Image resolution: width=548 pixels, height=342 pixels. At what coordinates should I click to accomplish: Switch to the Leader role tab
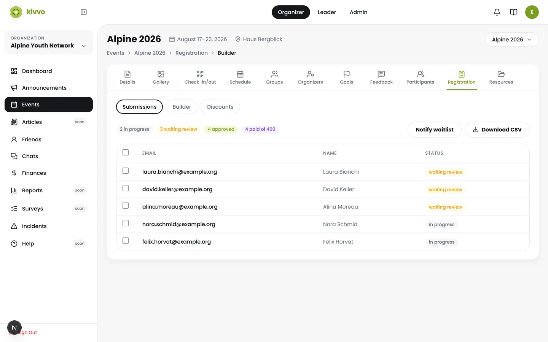327,12
